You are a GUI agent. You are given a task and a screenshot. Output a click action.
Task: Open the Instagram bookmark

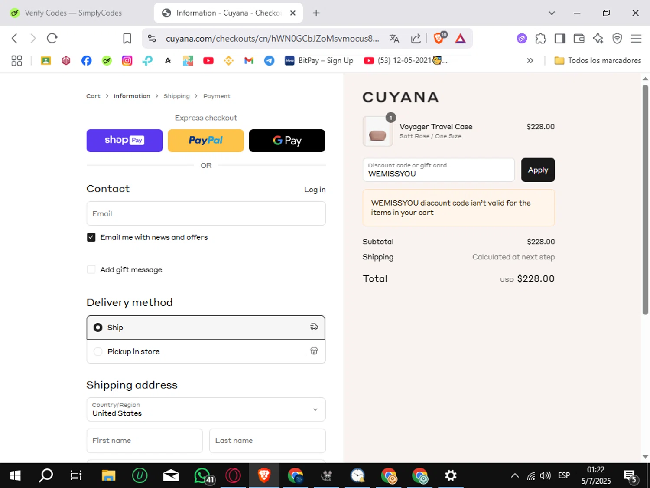pos(127,61)
